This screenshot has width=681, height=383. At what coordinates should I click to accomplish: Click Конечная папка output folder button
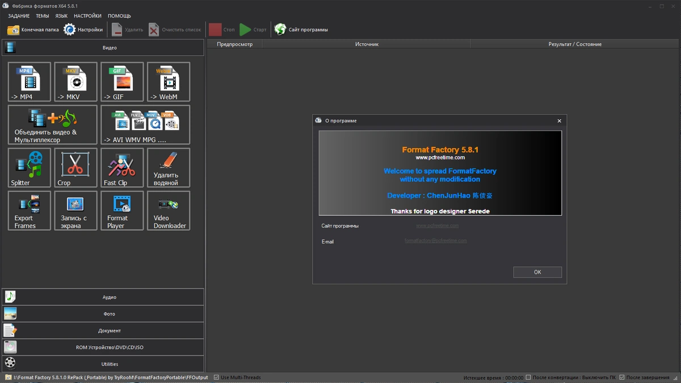pos(33,30)
